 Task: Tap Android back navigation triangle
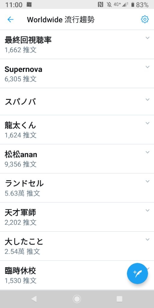34,299
